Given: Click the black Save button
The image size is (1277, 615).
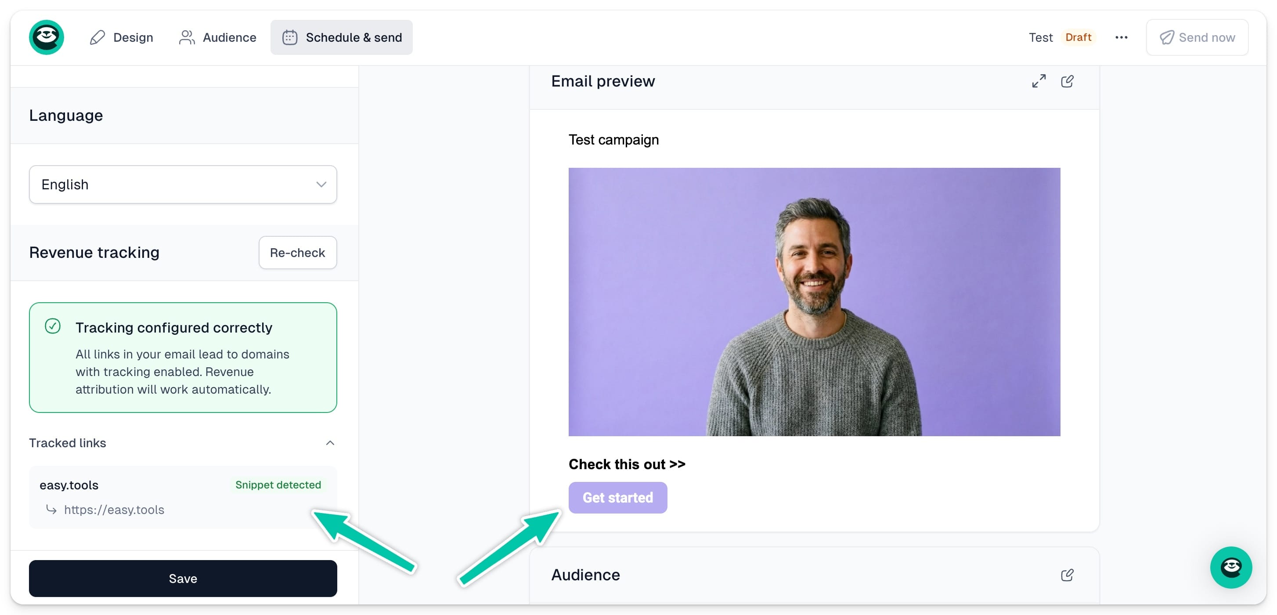Looking at the screenshot, I should pyautogui.click(x=182, y=578).
